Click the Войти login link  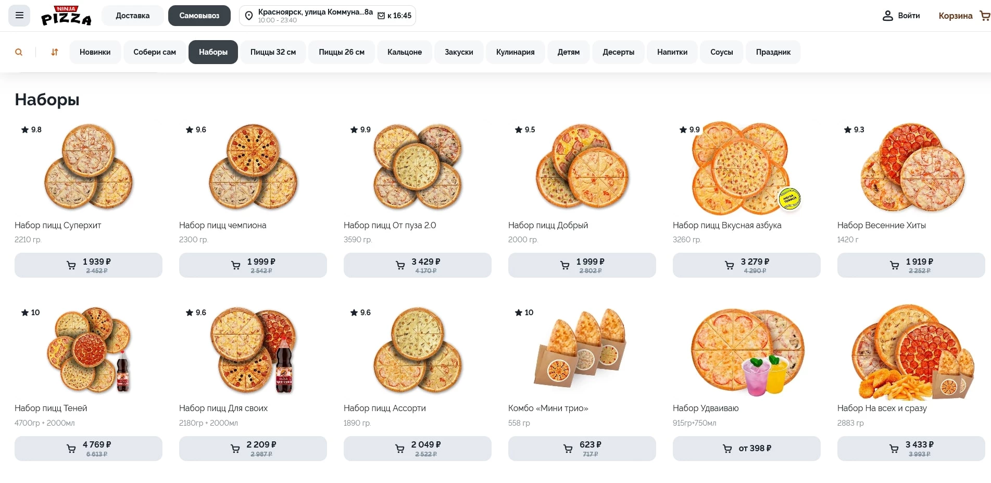click(909, 16)
